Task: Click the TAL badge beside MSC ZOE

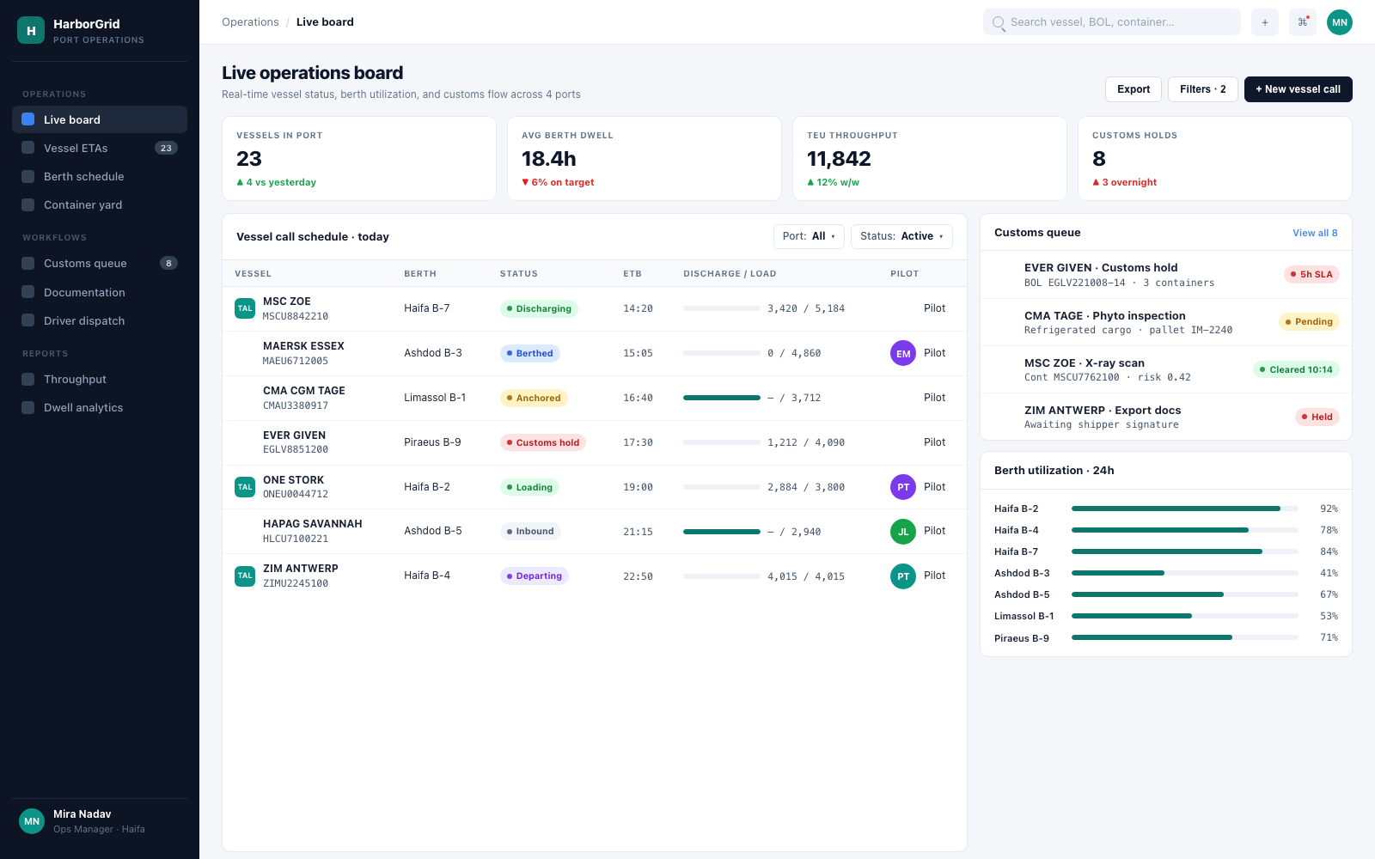Action: tap(245, 308)
